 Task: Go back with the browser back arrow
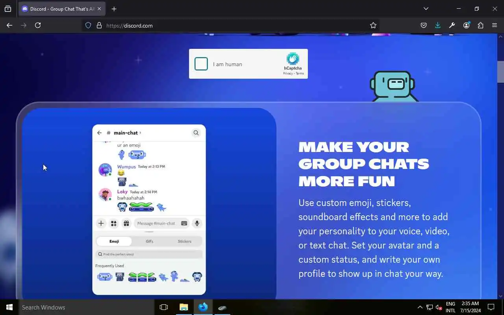click(x=9, y=25)
